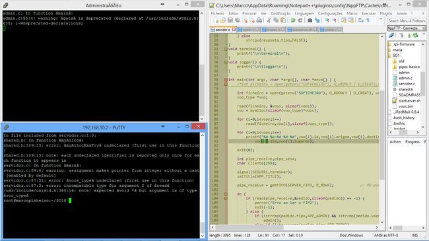Open the Editar menu
The height and width of the screenshot is (241, 429).
tap(233, 13)
